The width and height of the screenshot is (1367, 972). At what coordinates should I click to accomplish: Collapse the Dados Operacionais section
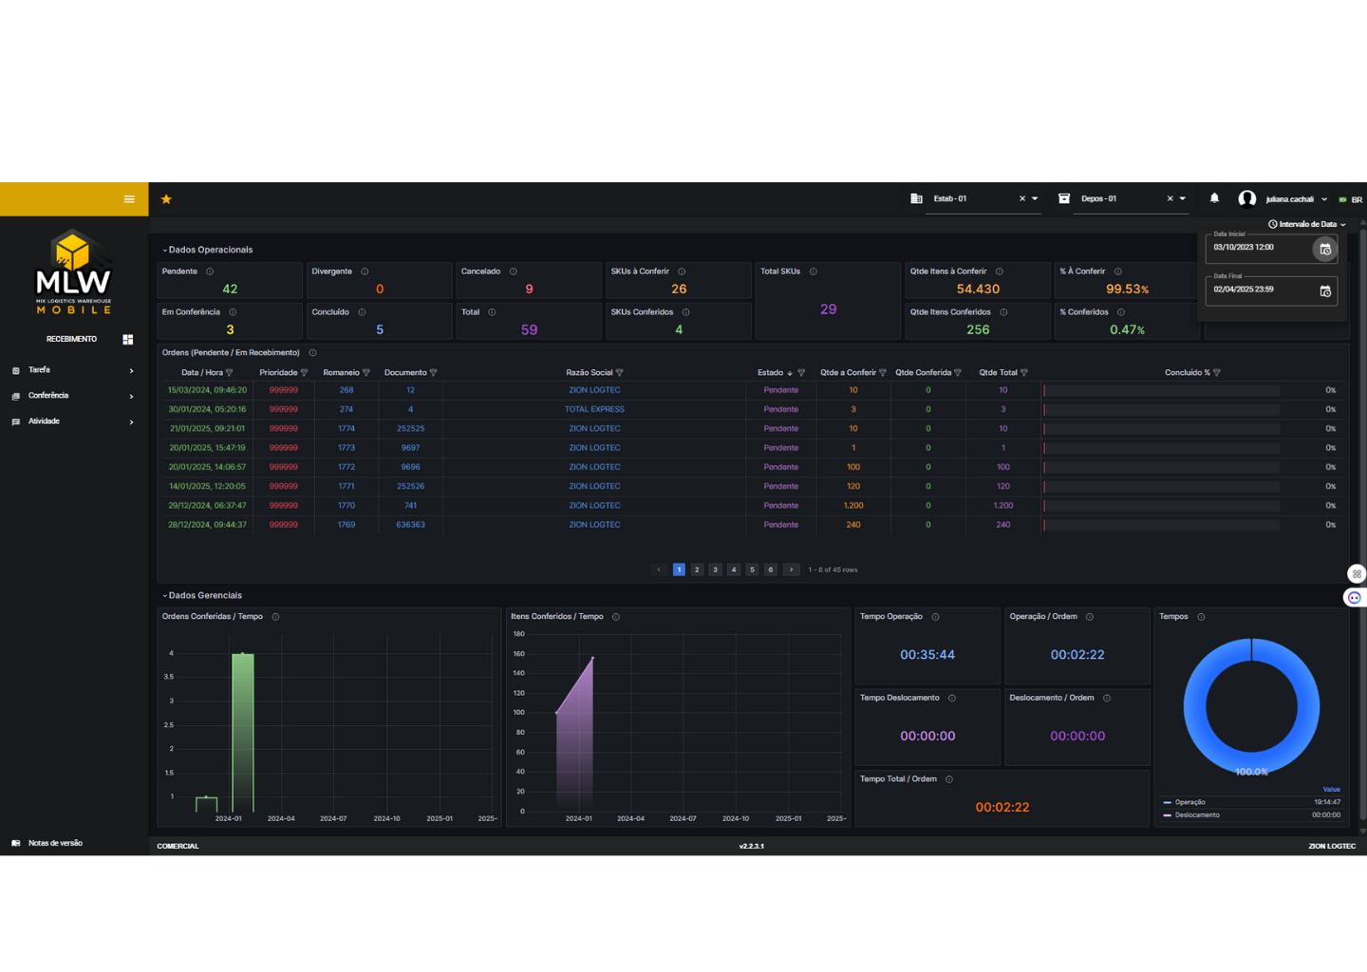tap(164, 251)
